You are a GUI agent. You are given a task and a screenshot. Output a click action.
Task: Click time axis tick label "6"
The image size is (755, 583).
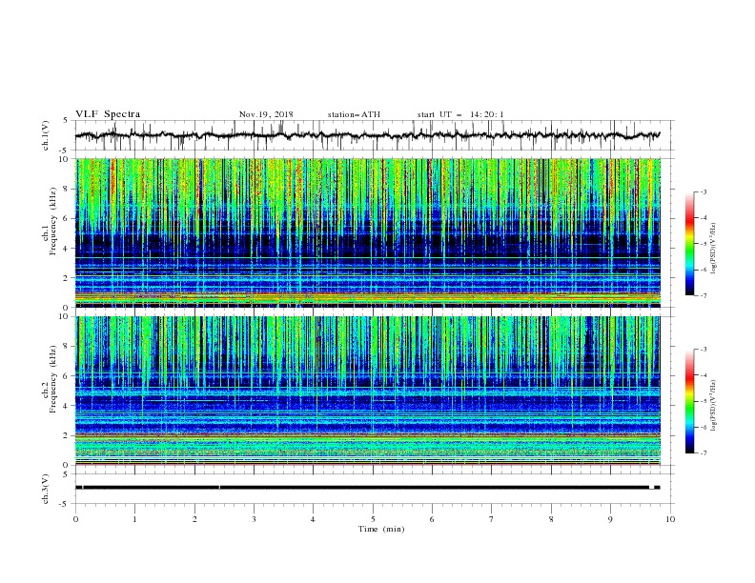pos(432,519)
